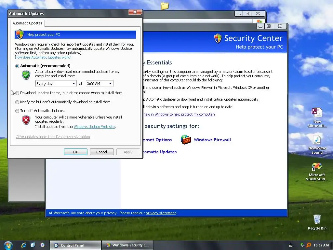The width and height of the screenshot is (333, 250).
Task: Close the Automatic Updates dialog
Action: 135,12
